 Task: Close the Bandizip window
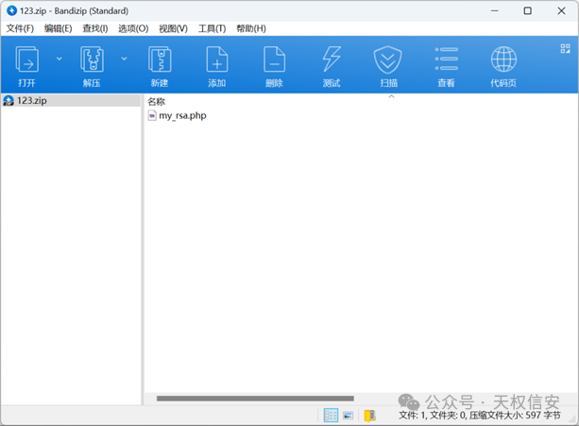(x=562, y=10)
